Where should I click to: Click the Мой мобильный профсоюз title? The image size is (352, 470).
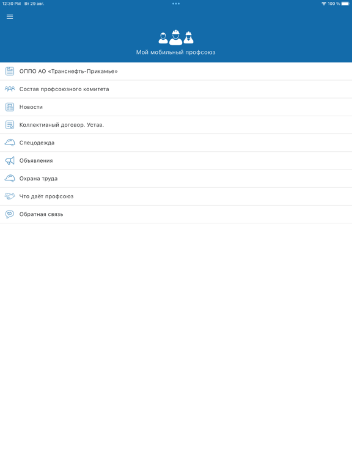pos(176,53)
